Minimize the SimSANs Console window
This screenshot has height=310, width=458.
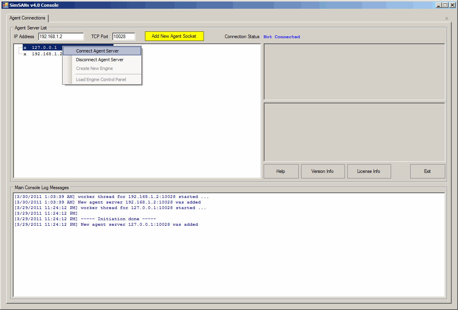point(438,5)
